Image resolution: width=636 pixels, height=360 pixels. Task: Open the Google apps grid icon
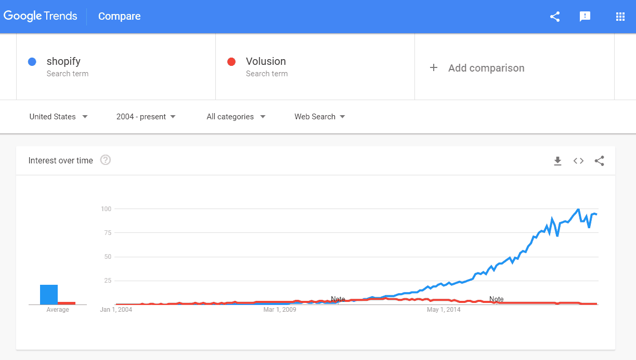pos(620,17)
